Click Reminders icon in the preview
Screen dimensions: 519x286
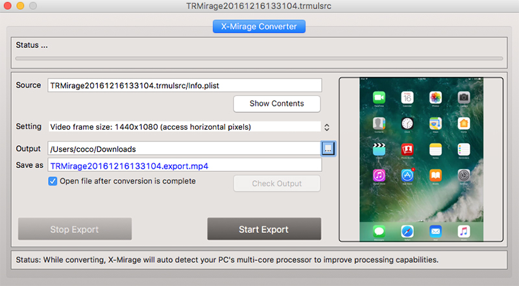tap(464, 149)
